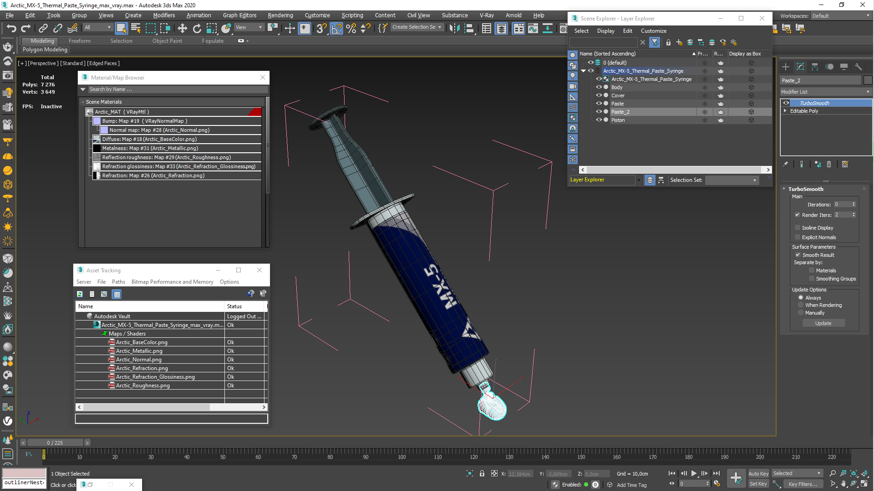Click the Undo arrow icon
Image resolution: width=874 pixels, height=491 pixels.
11,29
